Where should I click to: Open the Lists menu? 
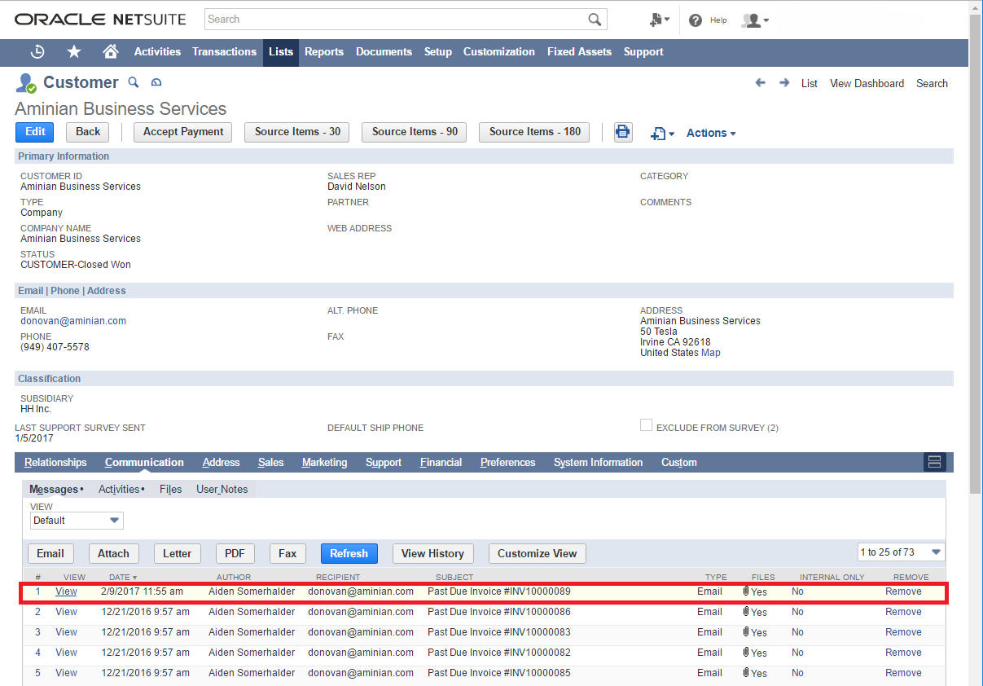click(281, 51)
